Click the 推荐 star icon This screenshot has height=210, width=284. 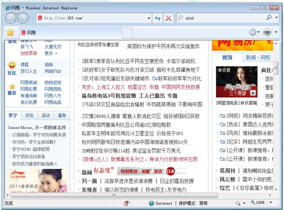pos(12,86)
